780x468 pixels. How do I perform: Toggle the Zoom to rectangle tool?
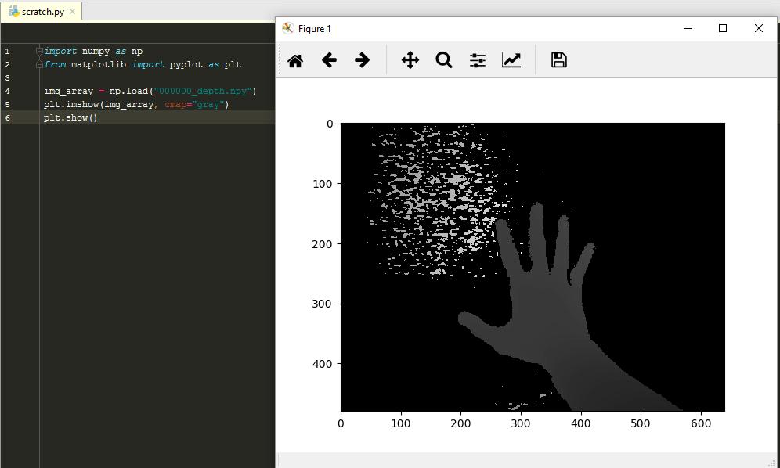(x=444, y=60)
